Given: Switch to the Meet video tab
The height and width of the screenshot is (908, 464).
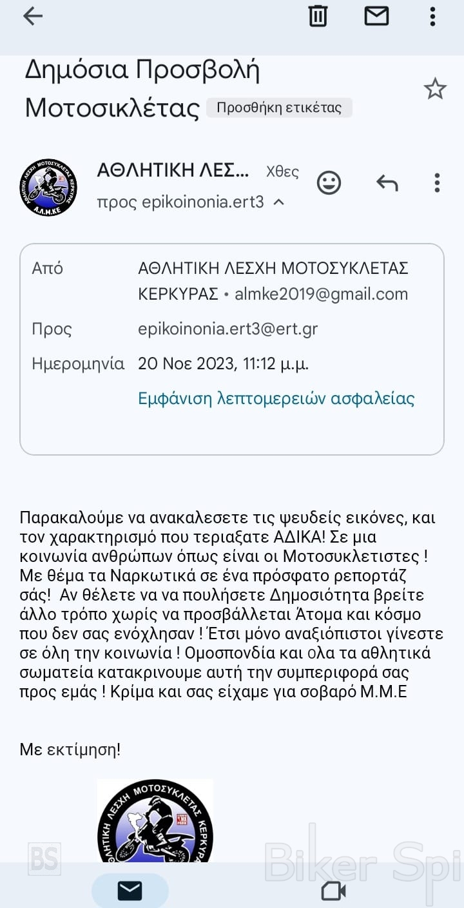Looking at the screenshot, I should coord(333,891).
